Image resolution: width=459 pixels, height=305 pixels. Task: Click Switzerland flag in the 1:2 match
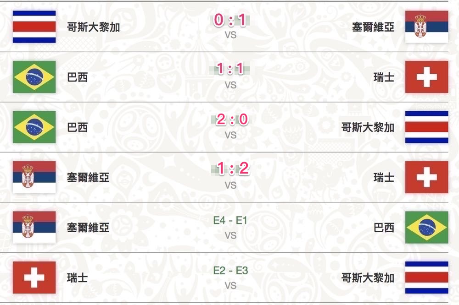tap(426, 177)
